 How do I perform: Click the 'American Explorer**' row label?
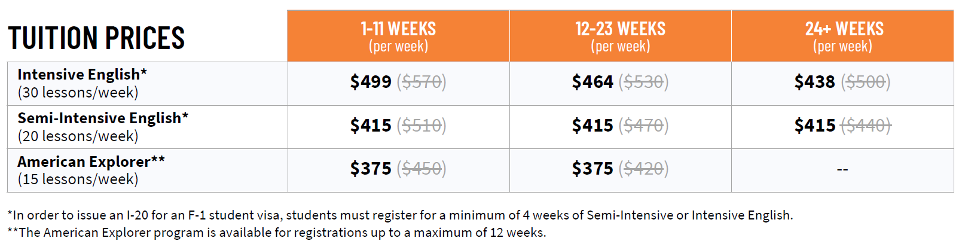(x=91, y=162)
